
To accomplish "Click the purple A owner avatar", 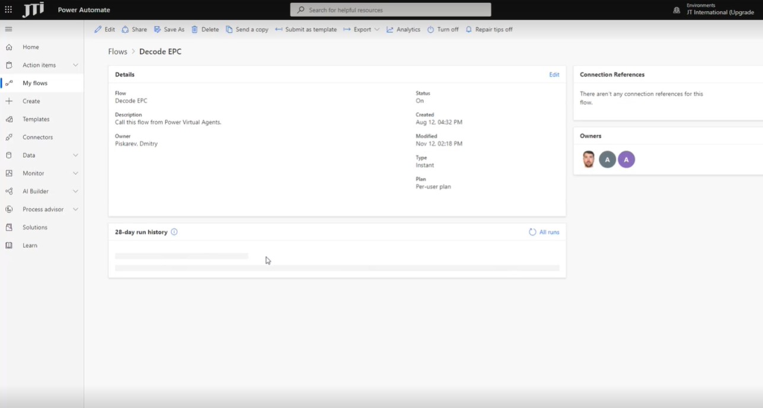I will pos(626,160).
